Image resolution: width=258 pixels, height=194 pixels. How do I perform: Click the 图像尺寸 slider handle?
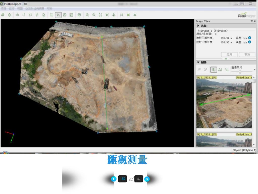tap(240, 71)
